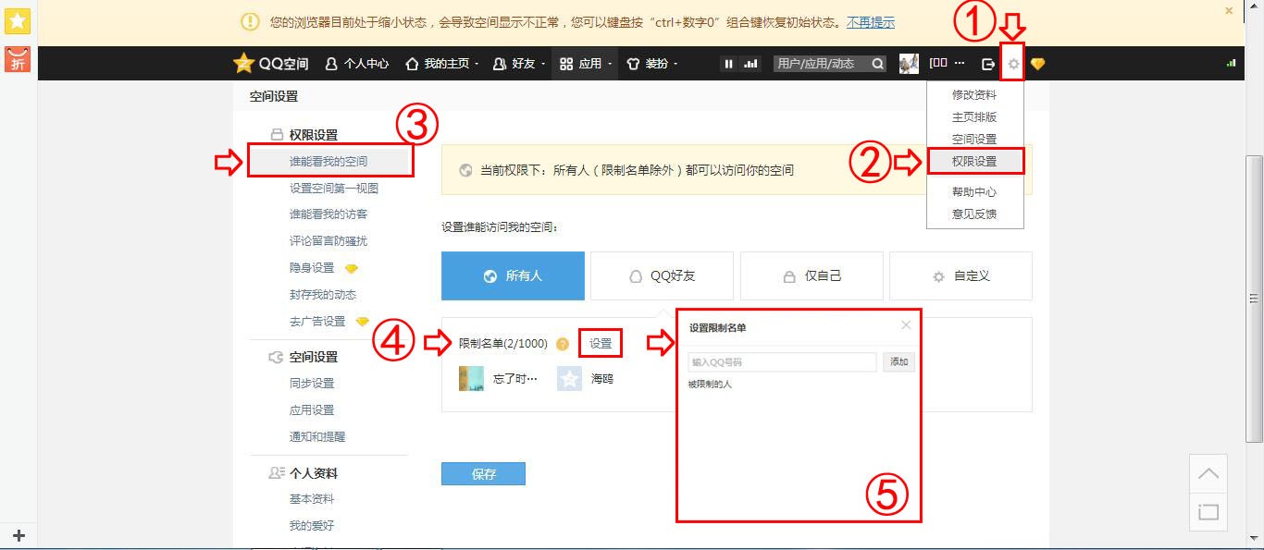Viewport: 1264px width, 550px height.
Task: Choose 权限设置 from the settings menu
Action: click(974, 161)
